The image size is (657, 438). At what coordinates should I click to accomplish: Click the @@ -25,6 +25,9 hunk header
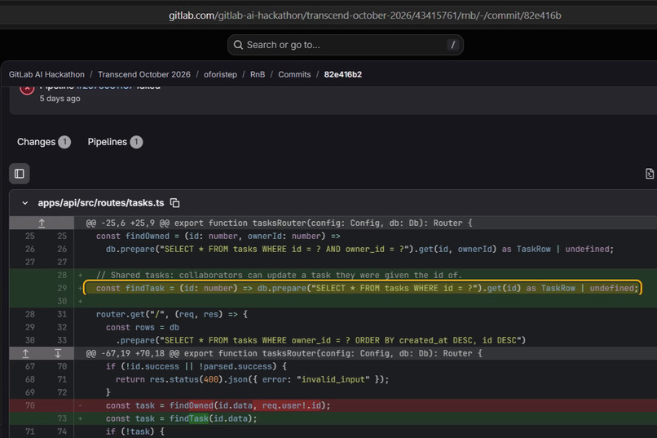[279, 223]
